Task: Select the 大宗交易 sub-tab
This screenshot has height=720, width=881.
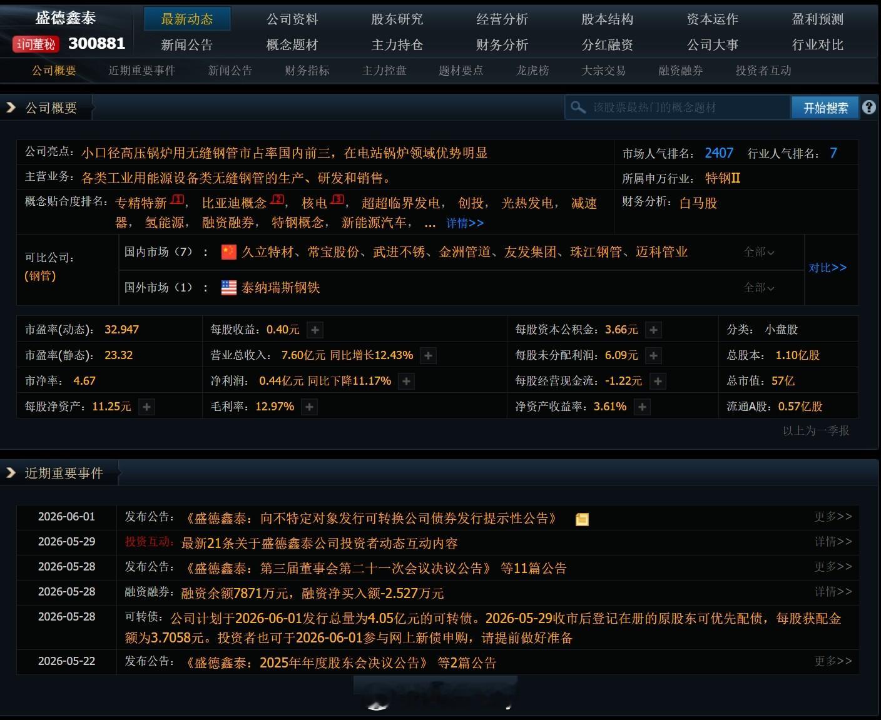Action: pos(604,71)
